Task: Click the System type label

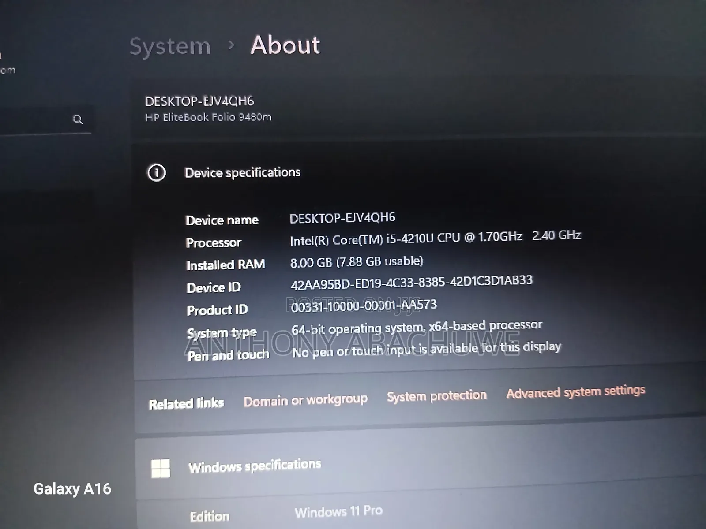Action: click(222, 333)
